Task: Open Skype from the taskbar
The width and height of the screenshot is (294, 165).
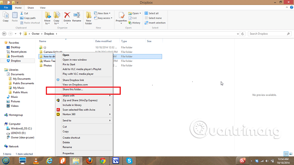Action: tap(129, 161)
